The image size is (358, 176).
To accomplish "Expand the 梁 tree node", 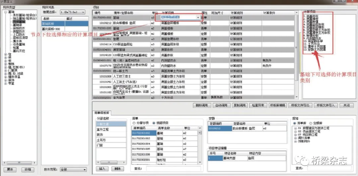I will click(6, 58).
